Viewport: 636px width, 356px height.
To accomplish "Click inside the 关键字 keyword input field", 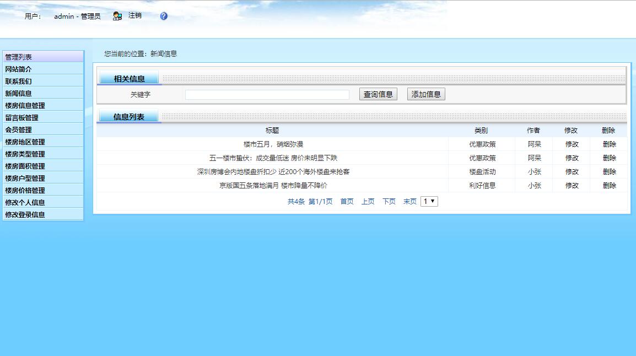I will pyautogui.click(x=267, y=94).
